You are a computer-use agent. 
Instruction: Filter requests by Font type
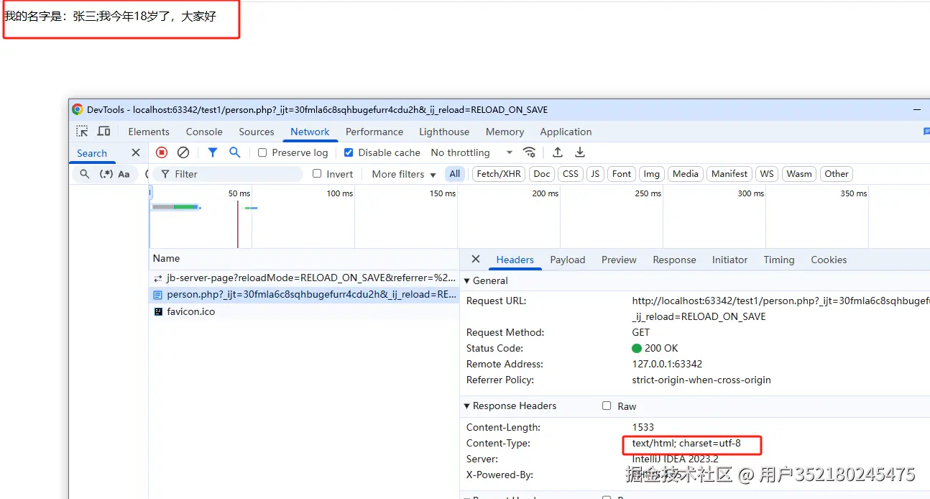coord(622,173)
